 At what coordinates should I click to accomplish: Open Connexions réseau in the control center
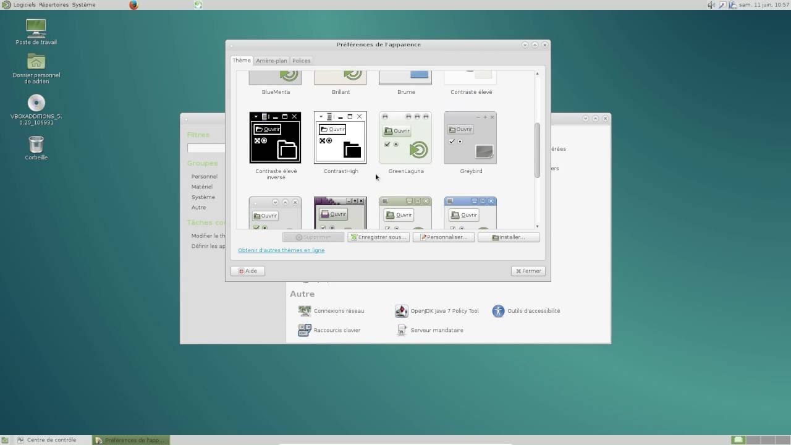pos(331,311)
